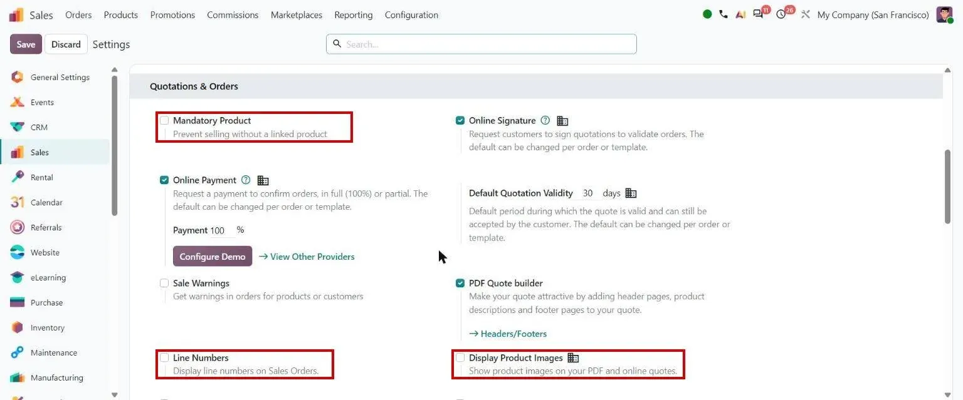Click company icon beside Default Quotation Validity
Viewport: 963px width, 400px height.
point(631,193)
